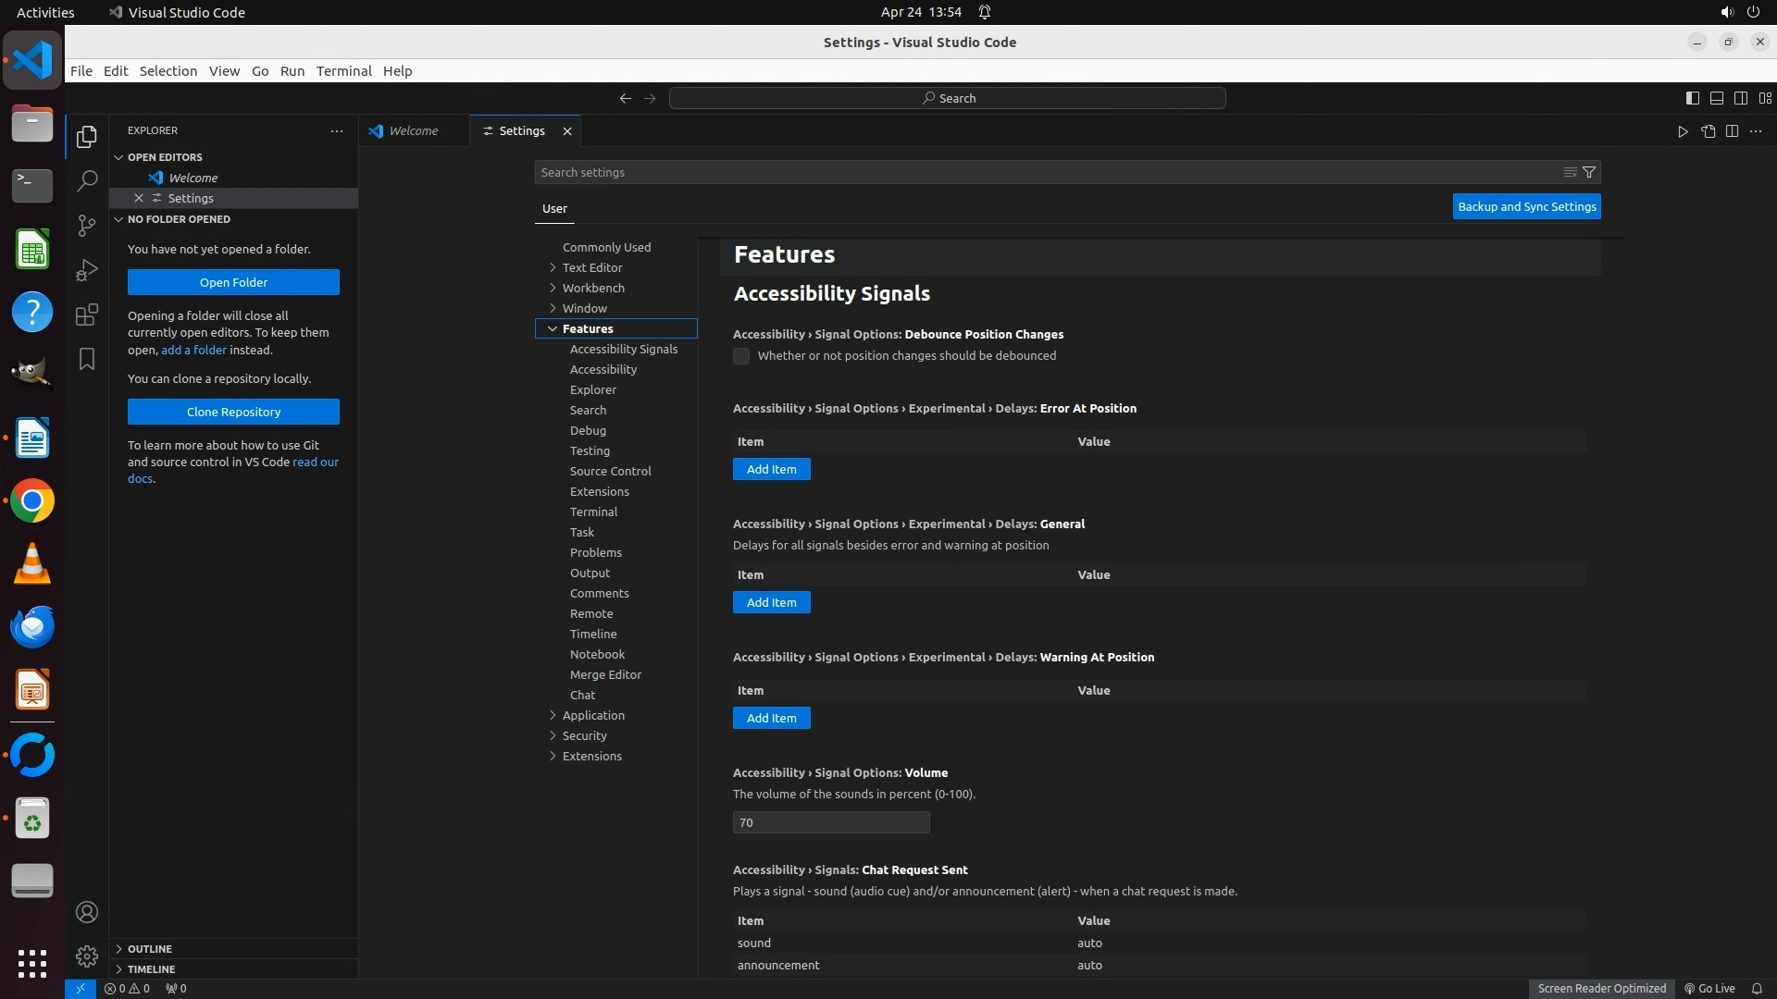Click the Clone Repository button
The height and width of the screenshot is (999, 1777).
233,412
